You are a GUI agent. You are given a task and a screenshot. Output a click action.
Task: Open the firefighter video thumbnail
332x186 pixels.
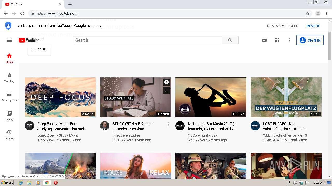click(x=211, y=166)
